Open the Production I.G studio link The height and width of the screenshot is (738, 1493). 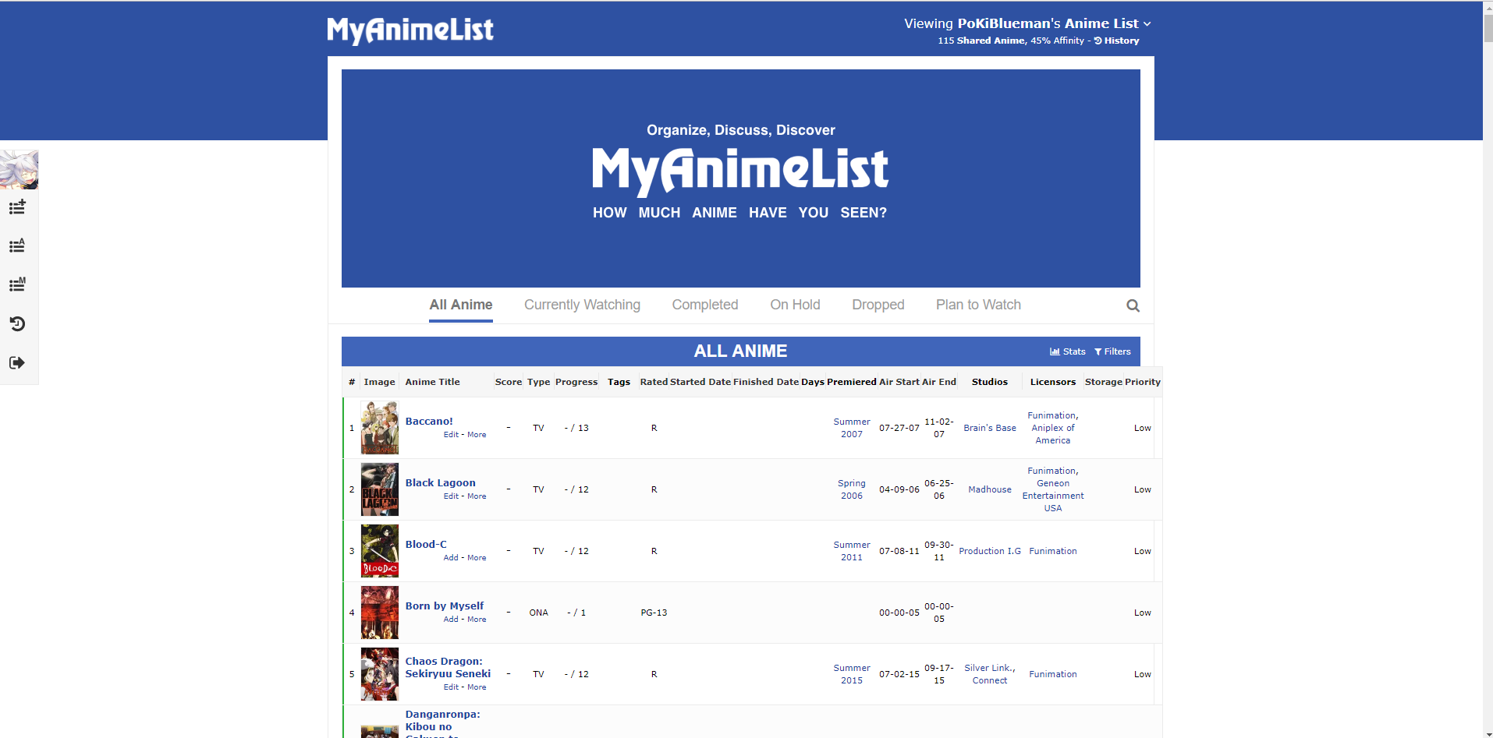(x=990, y=551)
